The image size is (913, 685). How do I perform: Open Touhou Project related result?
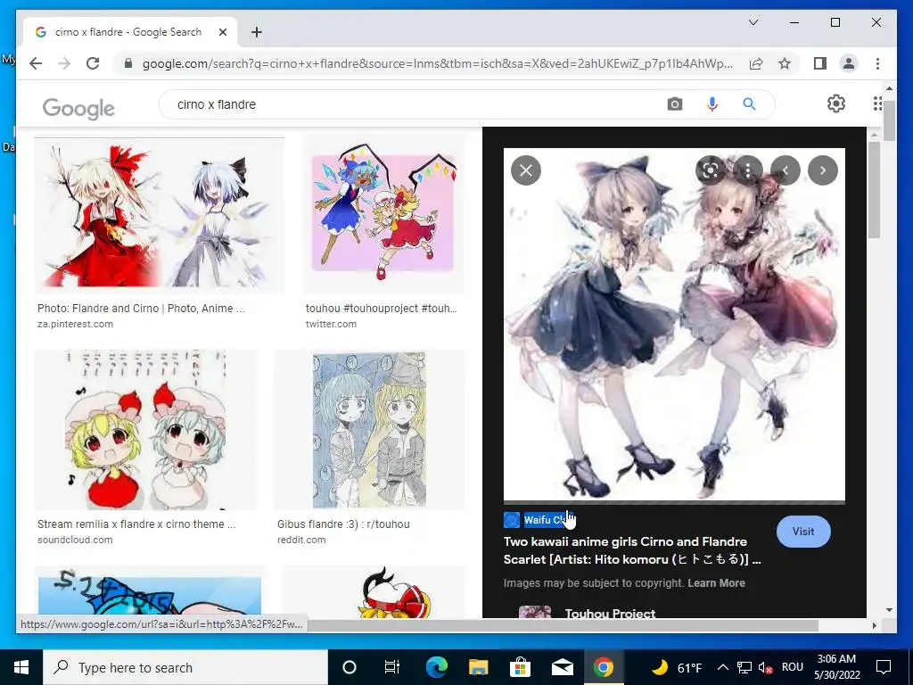click(610, 613)
